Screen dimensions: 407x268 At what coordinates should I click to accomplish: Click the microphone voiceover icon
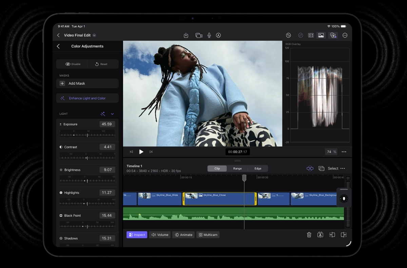click(209, 35)
